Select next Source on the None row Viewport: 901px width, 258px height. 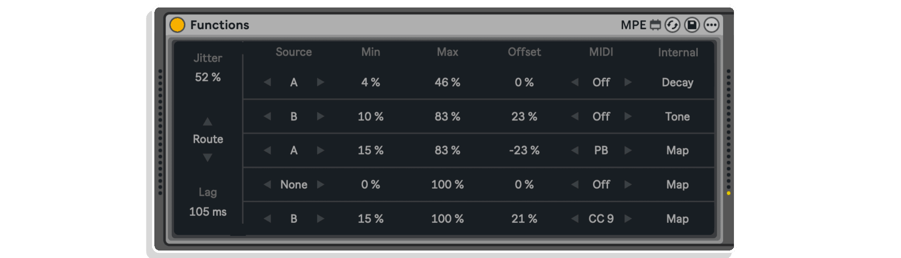[x=321, y=184]
